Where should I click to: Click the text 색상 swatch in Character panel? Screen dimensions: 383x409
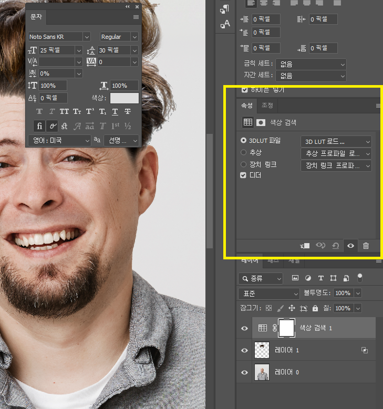tap(125, 98)
